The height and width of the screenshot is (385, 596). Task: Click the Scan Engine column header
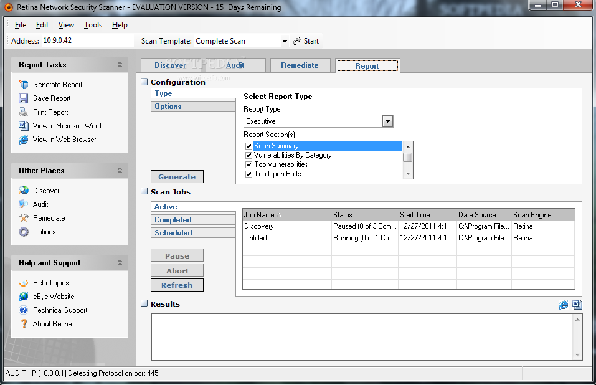pyautogui.click(x=543, y=215)
